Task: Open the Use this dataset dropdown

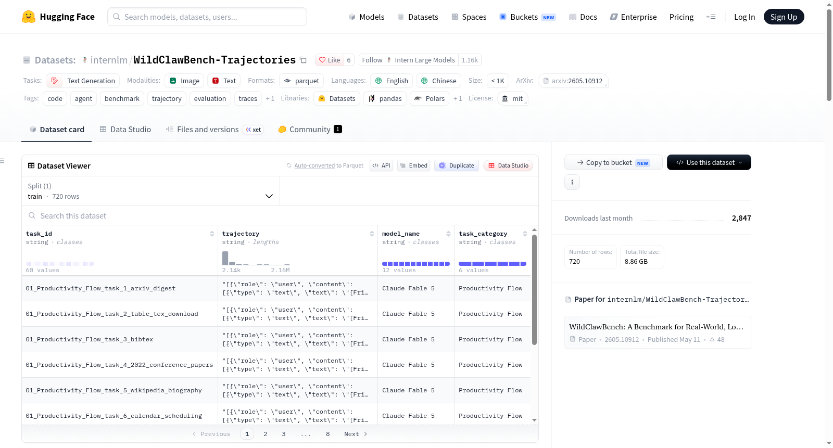Action: [x=709, y=162]
